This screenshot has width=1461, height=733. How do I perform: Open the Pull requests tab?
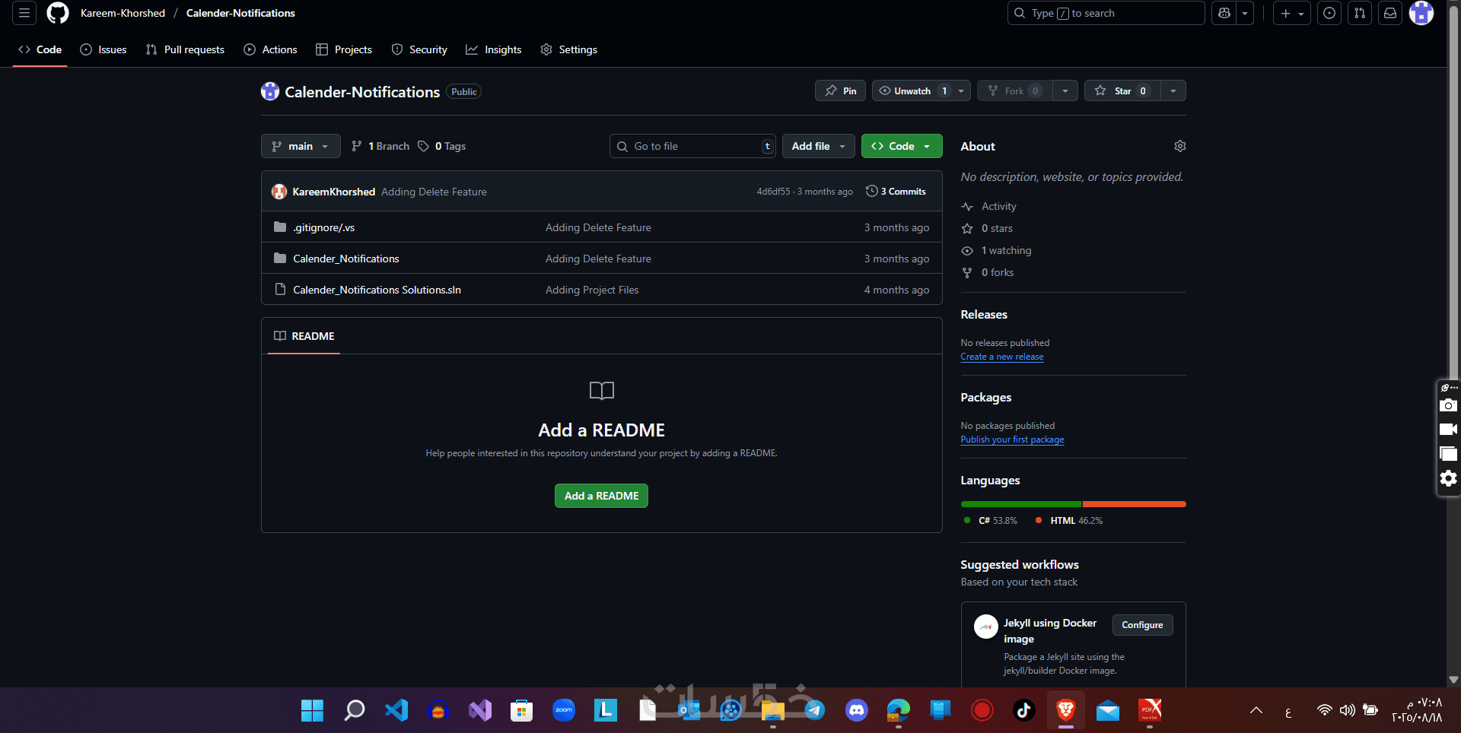coord(185,49)
